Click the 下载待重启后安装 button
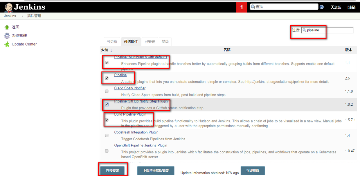The height and width of the screenshot is (176, 360). pos(156,170)
